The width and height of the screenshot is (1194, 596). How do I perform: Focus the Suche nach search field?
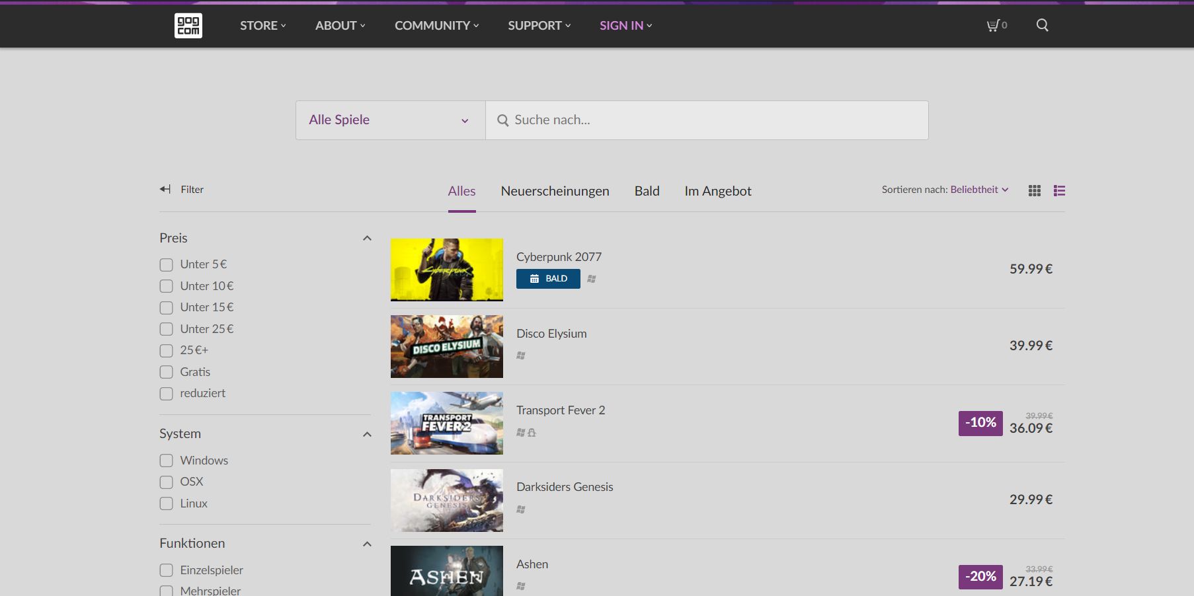[x=707, y=120]
